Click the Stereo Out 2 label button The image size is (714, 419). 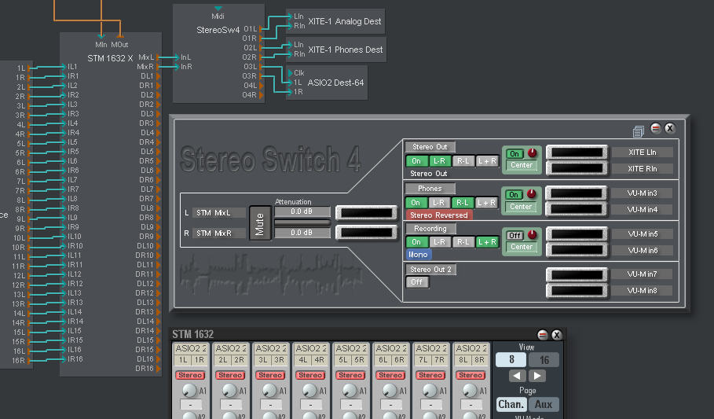coord(430,270)
